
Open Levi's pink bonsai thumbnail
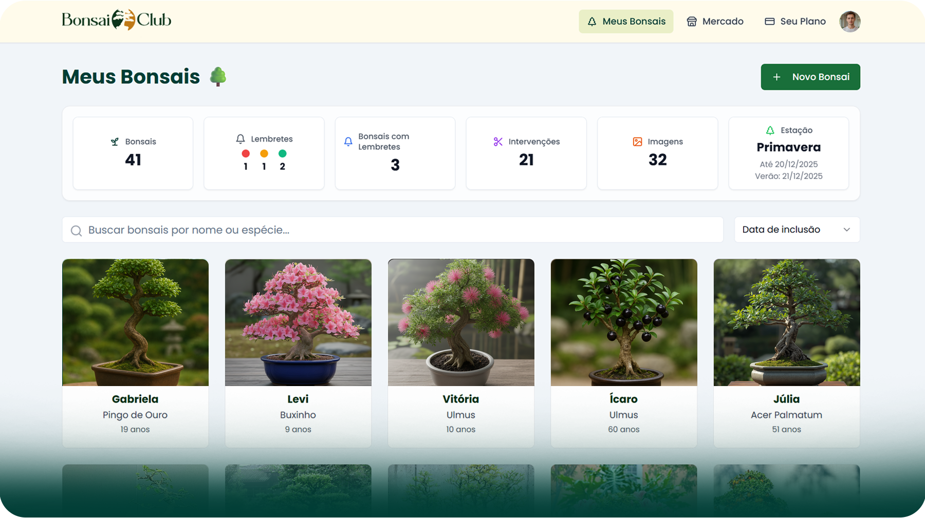(298, 322)
